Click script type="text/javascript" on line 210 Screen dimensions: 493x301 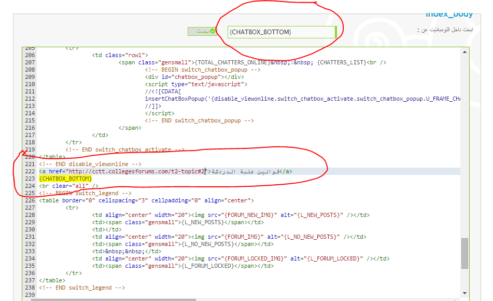pyautogui.click(x=196, y=85)
